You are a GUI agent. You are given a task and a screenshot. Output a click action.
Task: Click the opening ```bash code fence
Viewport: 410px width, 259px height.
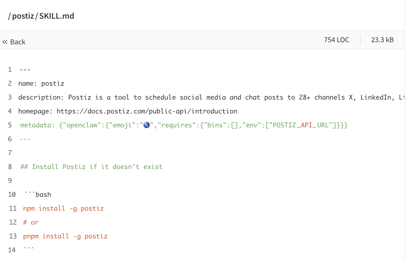[x=38, y=194]
